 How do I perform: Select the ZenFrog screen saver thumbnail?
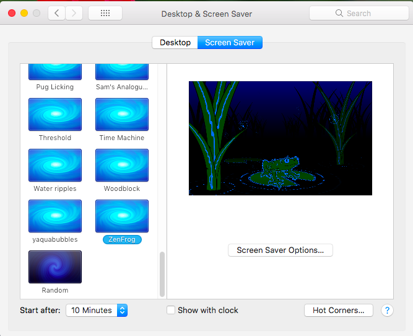coord(122,216)
